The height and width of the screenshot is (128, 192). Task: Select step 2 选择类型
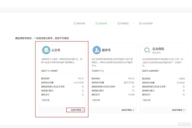101,23
